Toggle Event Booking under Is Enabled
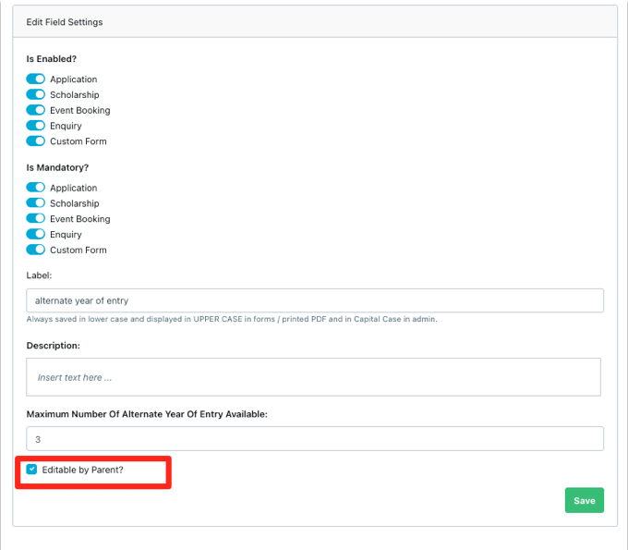 tap(35, 110)
